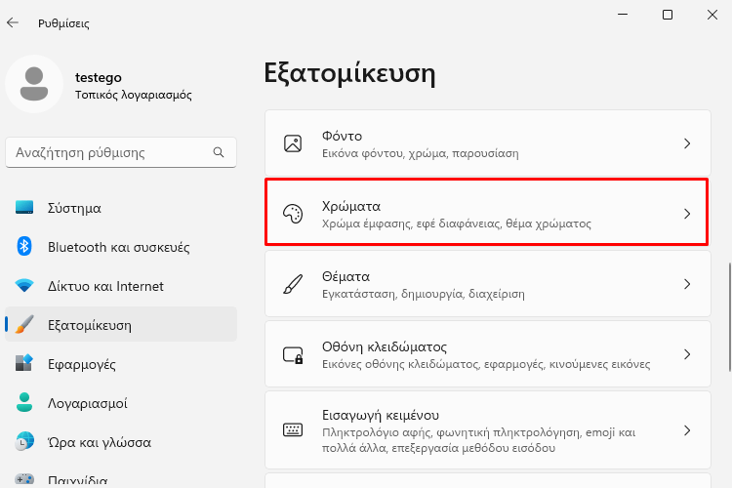This screenshot has width=732, height=488.
Task: Focus the Αναζήτηση ρύθμισης search field
Action: (x=121, y=152)
